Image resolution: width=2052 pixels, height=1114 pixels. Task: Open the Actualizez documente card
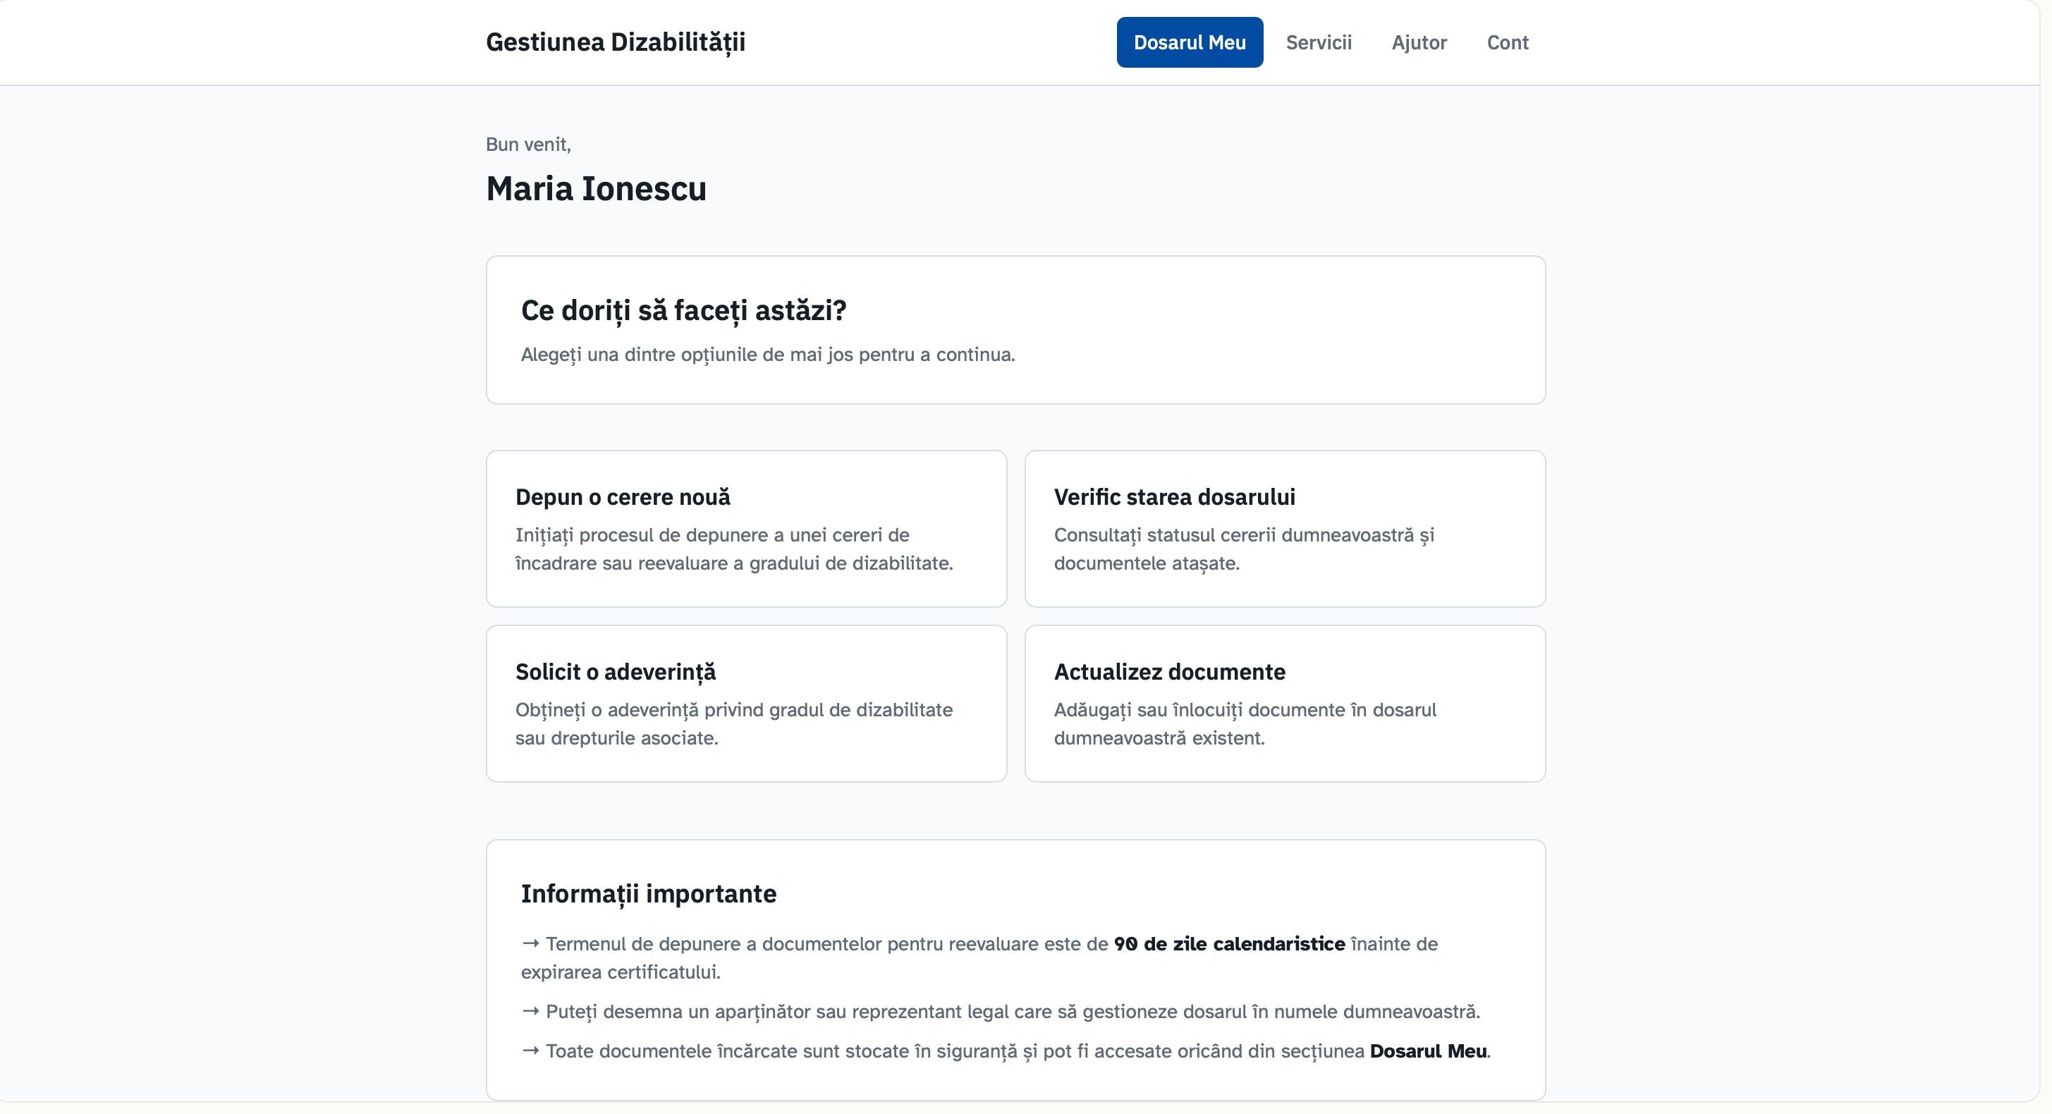pos(1284,724)
